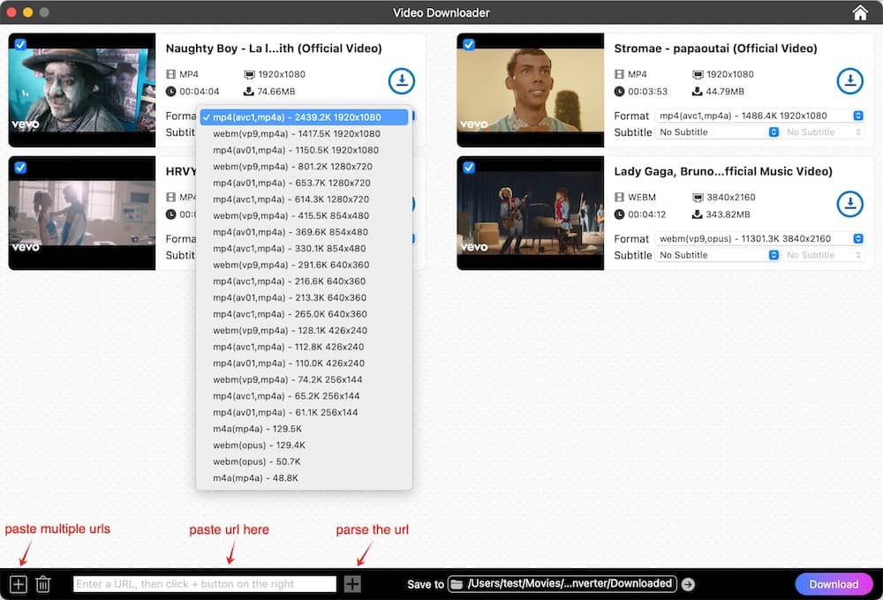Image resolution: width=883 pixels, height=600 pixels.
Task: Click the arrow icon after the save path
Action: (x=688, y=583)
